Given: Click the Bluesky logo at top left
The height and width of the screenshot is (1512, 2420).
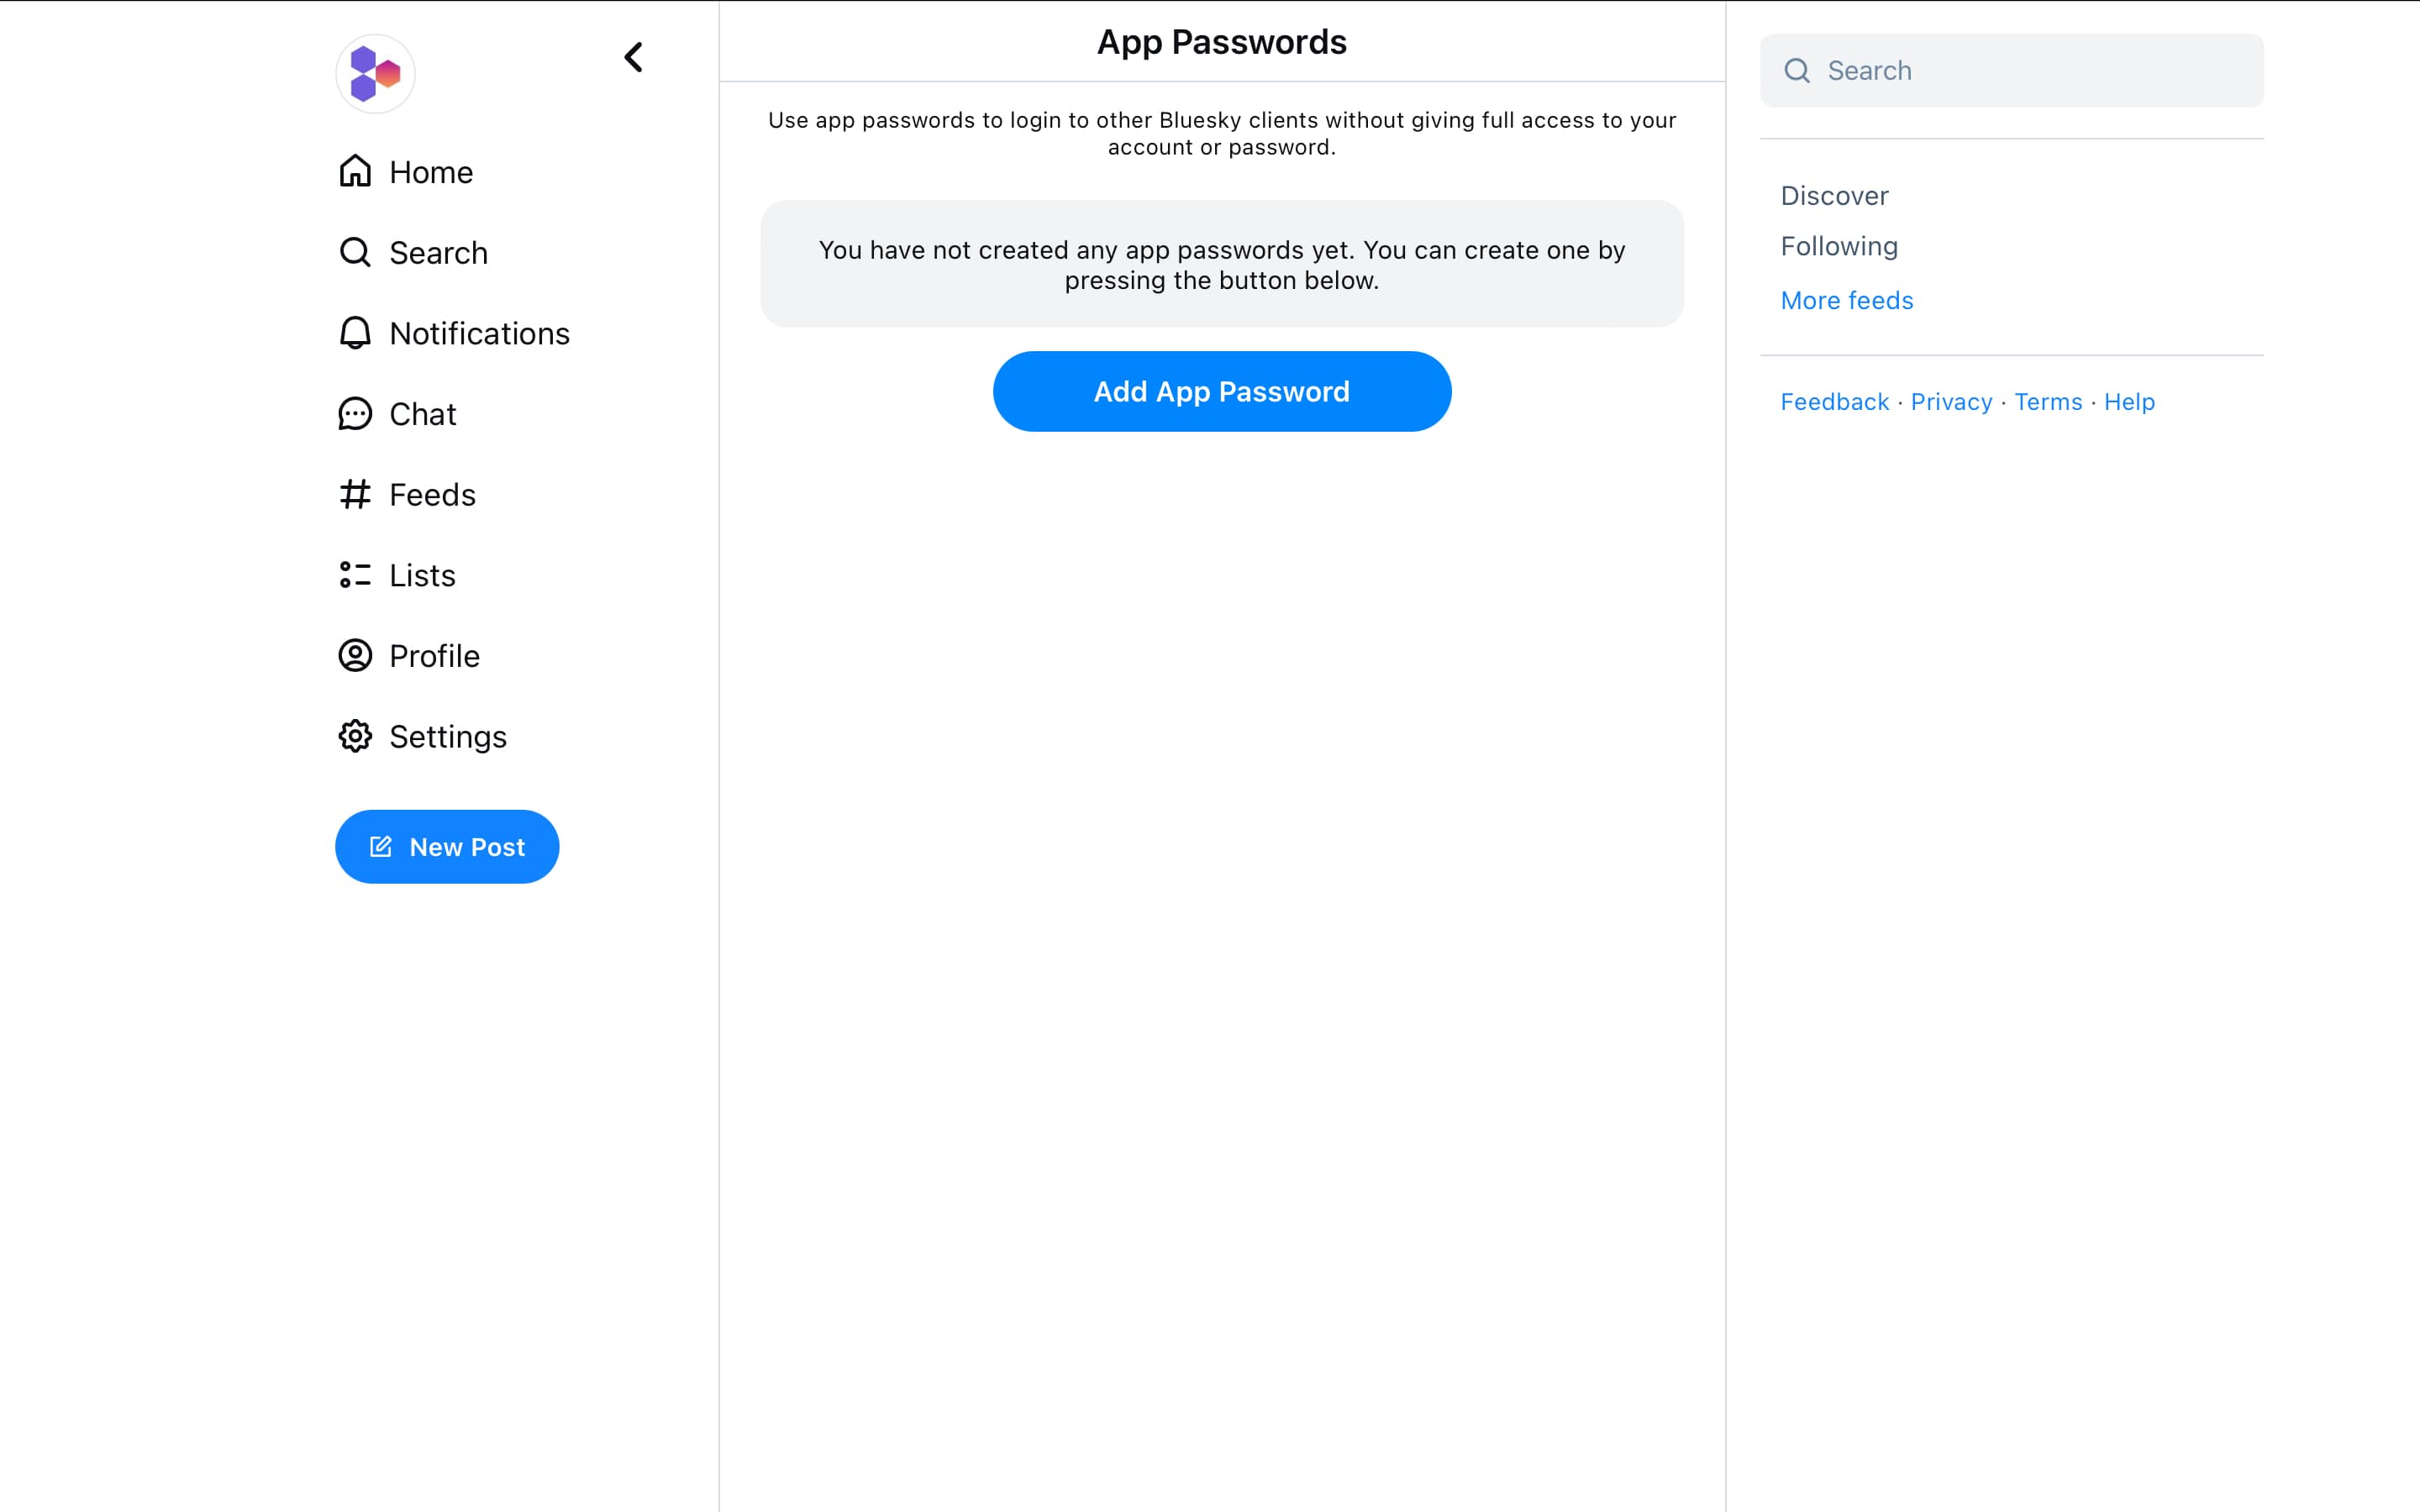Looking at the screenshot, I should pos(375,73).
